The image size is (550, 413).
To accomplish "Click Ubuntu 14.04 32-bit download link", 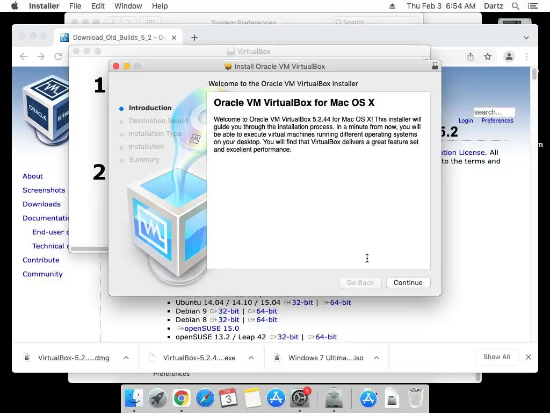I will click(x=302, y=302).
